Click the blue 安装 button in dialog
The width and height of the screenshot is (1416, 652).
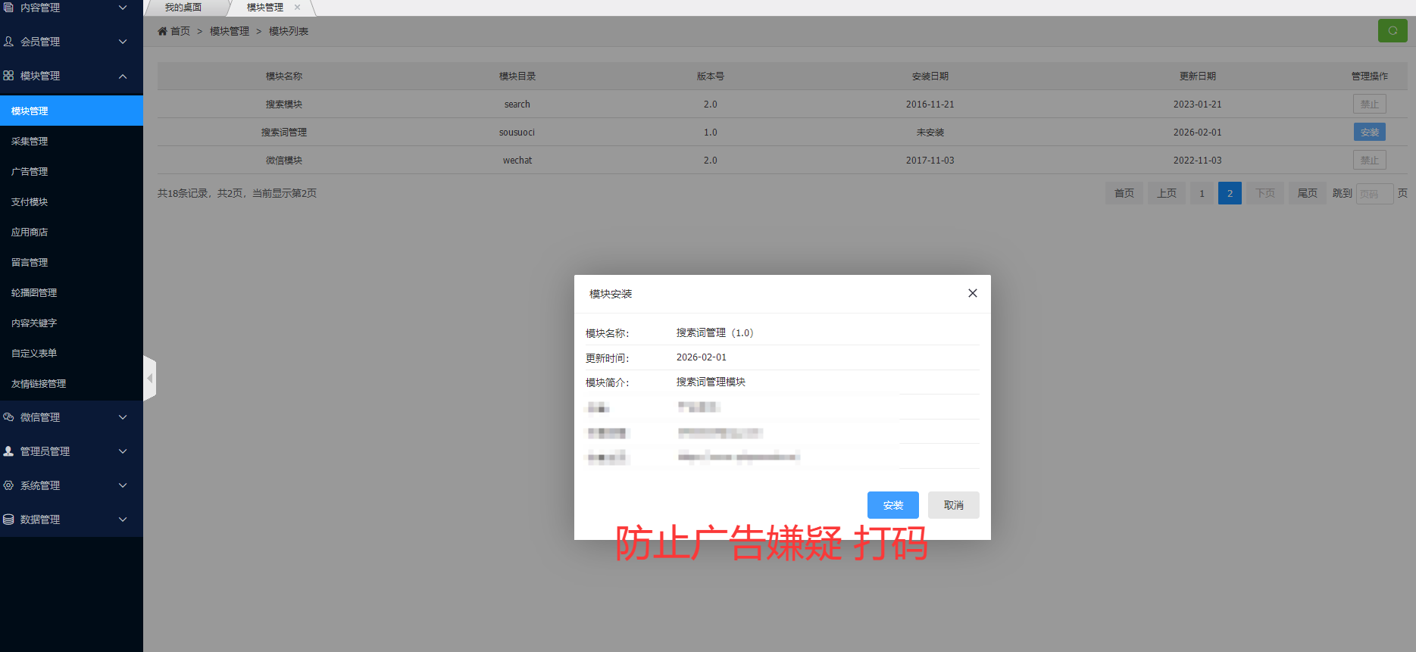(892, 505)
